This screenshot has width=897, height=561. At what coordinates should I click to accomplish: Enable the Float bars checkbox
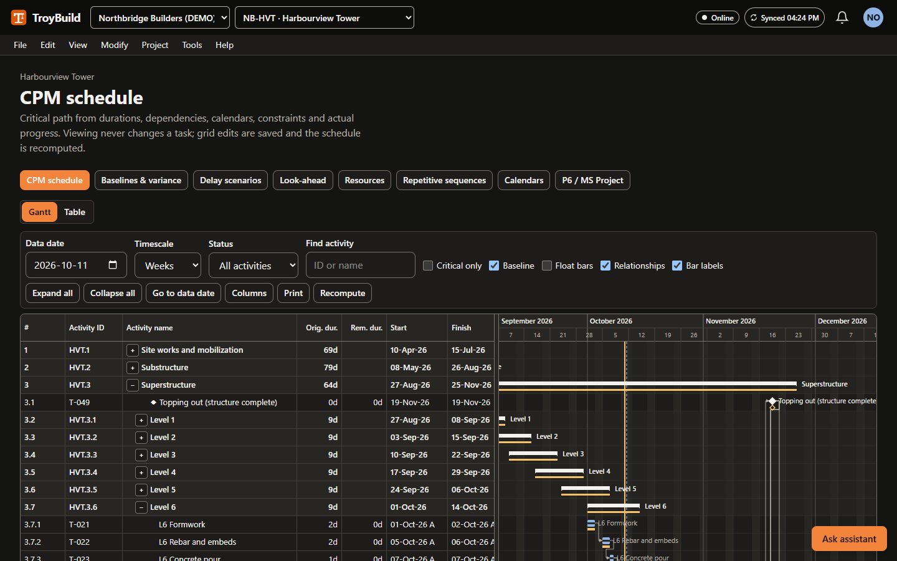click(547, 266)
